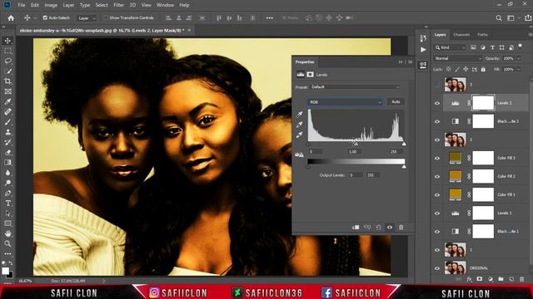Clip adjustment to layer below icon
The height and width of the screenshot is (299, 533).
click(x=356, y=228)
